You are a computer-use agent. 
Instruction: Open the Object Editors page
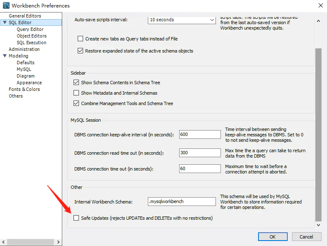(x=31, y=36)
